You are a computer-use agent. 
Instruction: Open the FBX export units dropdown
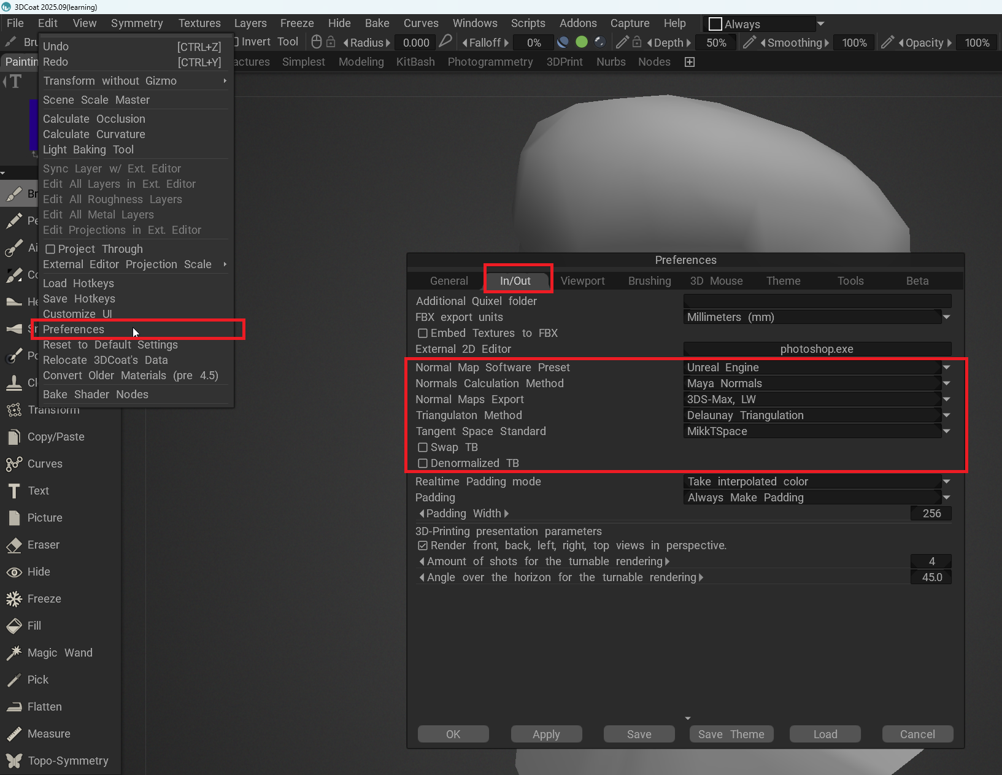click(x=946, y=317)
